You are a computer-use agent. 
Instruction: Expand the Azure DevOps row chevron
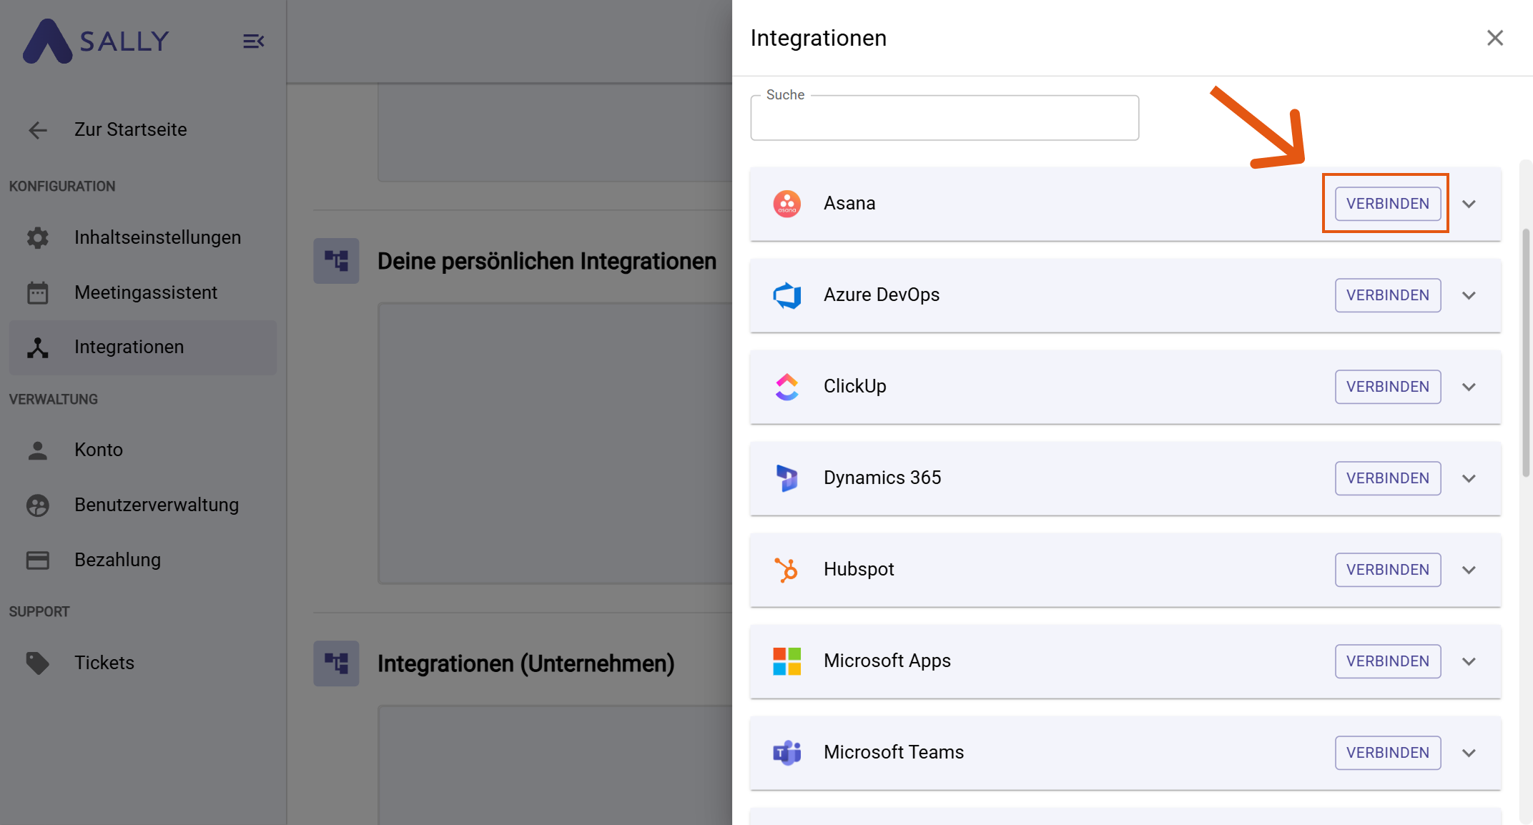coord(1469,295)
